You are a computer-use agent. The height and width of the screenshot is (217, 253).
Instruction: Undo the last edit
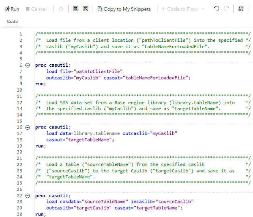pos(216,9)
